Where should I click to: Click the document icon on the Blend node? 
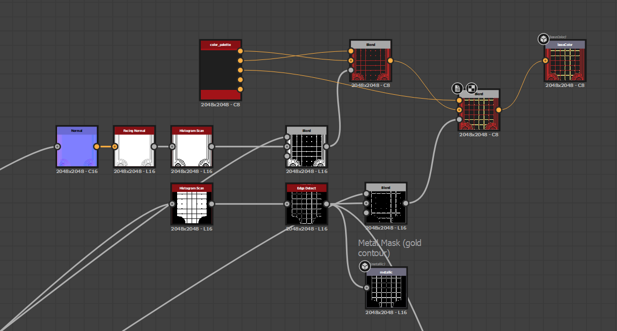pyautogui.click(x=457, y=88)
